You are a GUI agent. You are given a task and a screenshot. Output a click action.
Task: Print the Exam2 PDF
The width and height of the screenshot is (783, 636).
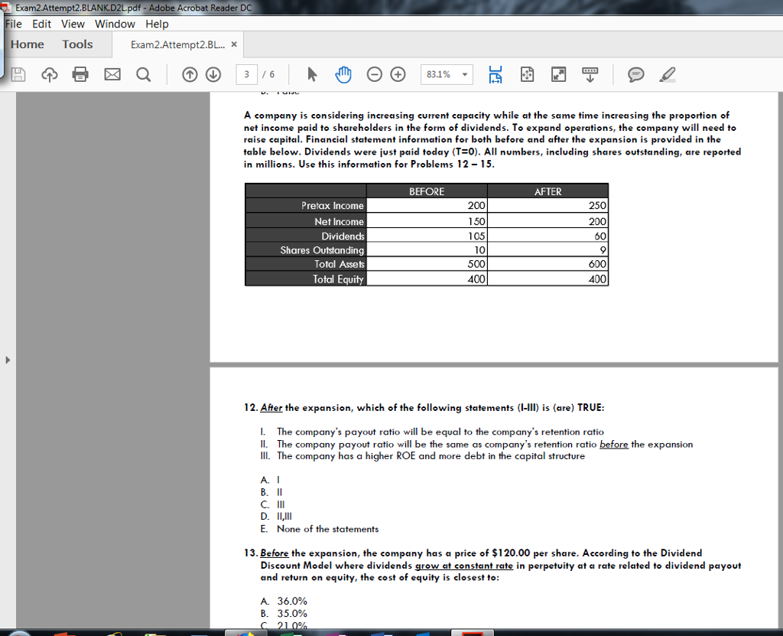tap(81, 74)
